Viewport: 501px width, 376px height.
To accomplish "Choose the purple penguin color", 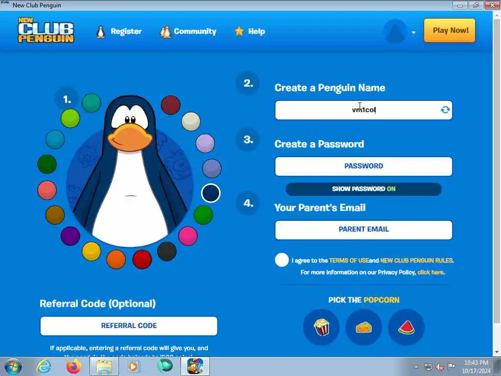I will click(70, 236).
